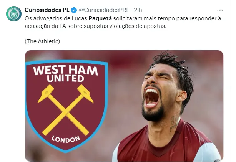Click the Curiosidades PL display name
236x162 pixels.
coord(47,10)
